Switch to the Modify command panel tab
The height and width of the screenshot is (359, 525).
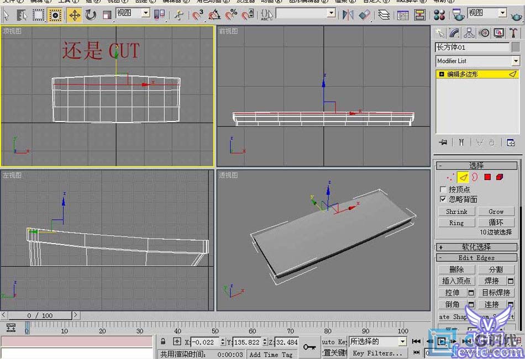pyautogui.click(x=454, y=33)
